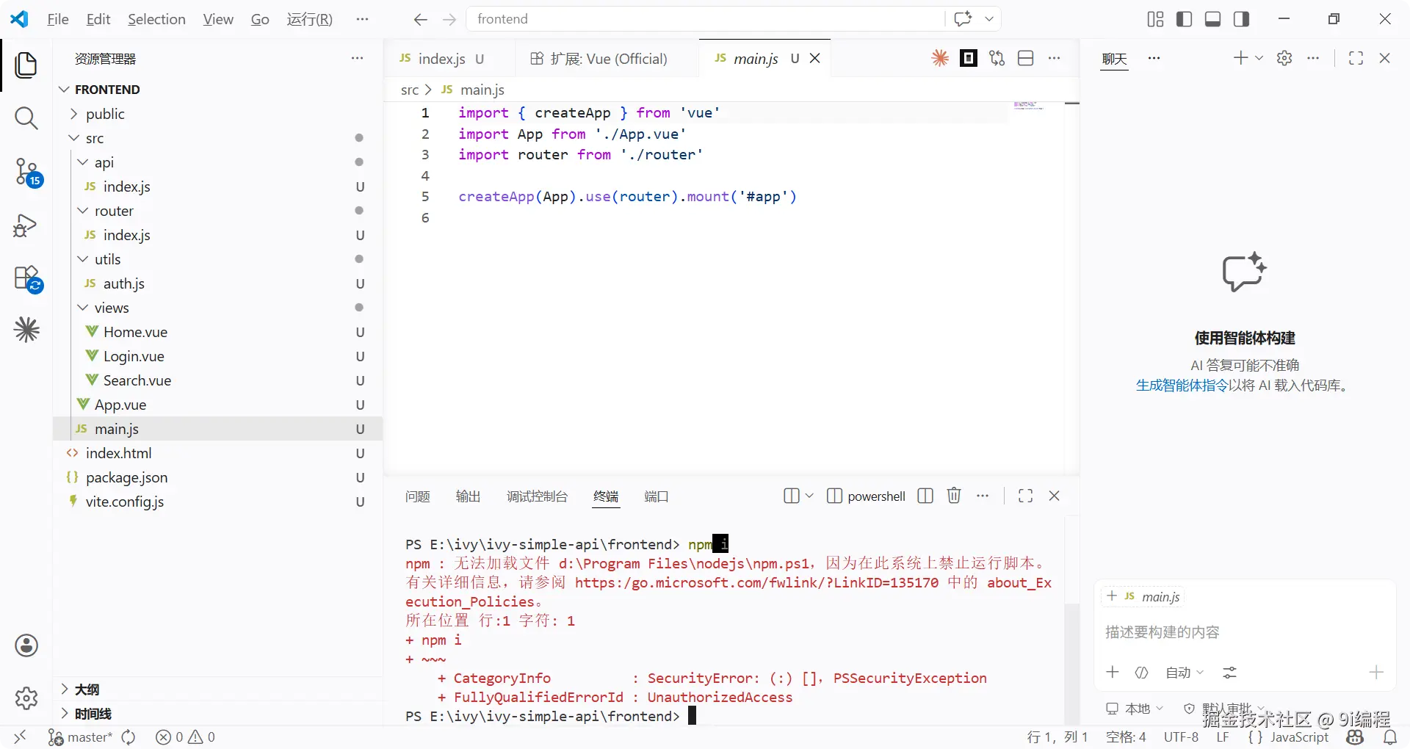The image size is (1410, 749).
Task: Go back using the left arrow
Action: pos(420,19)
